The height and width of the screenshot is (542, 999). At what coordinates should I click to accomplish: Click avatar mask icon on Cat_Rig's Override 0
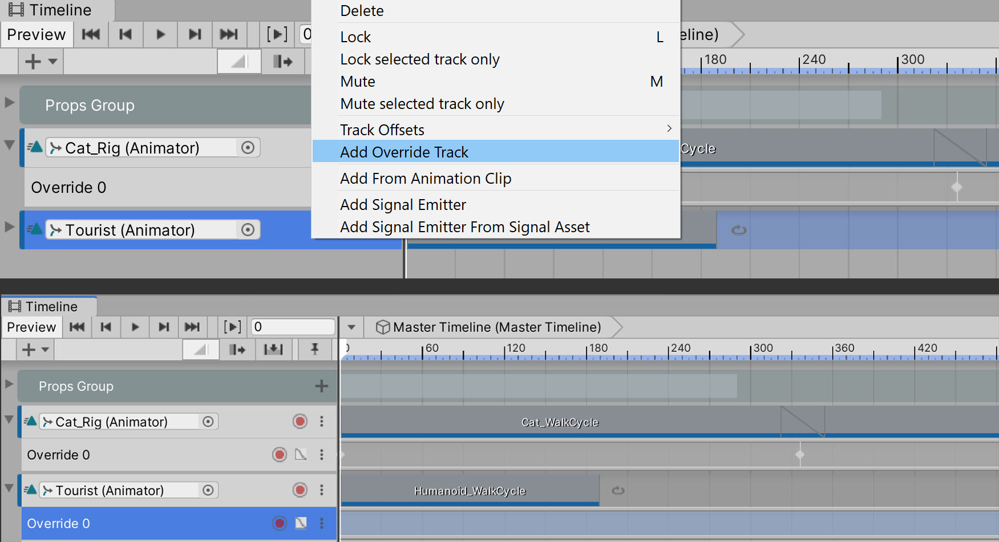pyautogui.click(x=301, y=455)
